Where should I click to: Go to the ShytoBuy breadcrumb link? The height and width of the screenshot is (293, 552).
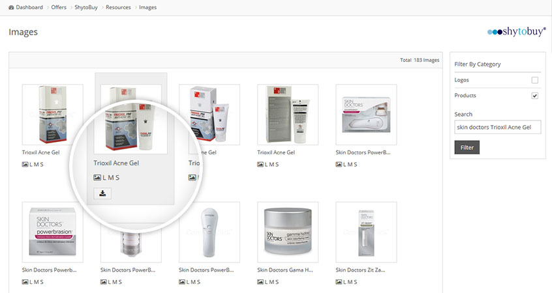[x=86, y=7]
